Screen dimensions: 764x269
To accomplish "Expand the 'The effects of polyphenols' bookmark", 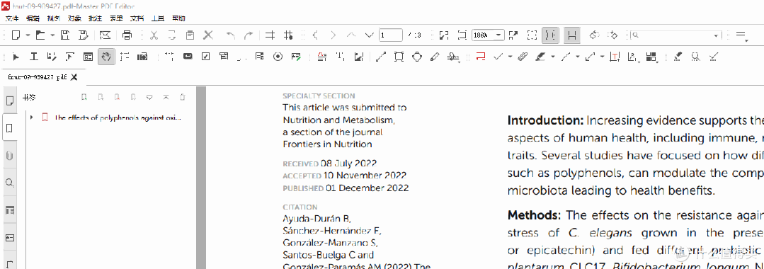I will coord(32,118).
